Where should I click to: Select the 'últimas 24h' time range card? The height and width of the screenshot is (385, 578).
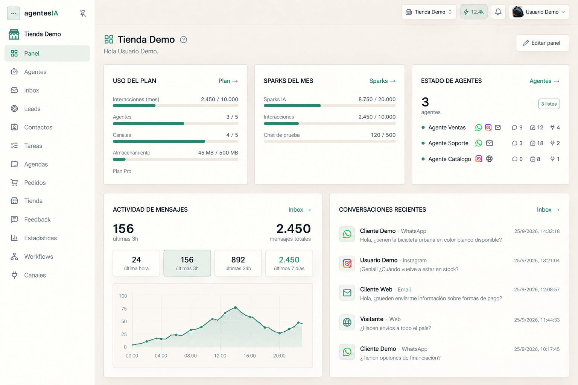(x=238, y=263)
